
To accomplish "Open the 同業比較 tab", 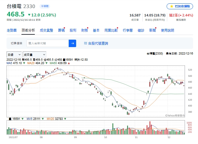I will point(111,30).
